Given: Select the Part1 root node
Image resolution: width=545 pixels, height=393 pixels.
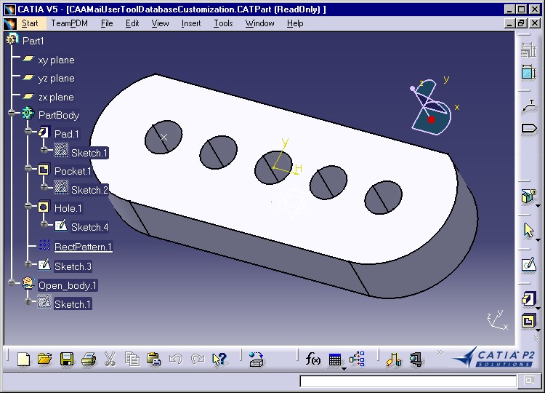Looking at the screenshot, I should point(33,41).
